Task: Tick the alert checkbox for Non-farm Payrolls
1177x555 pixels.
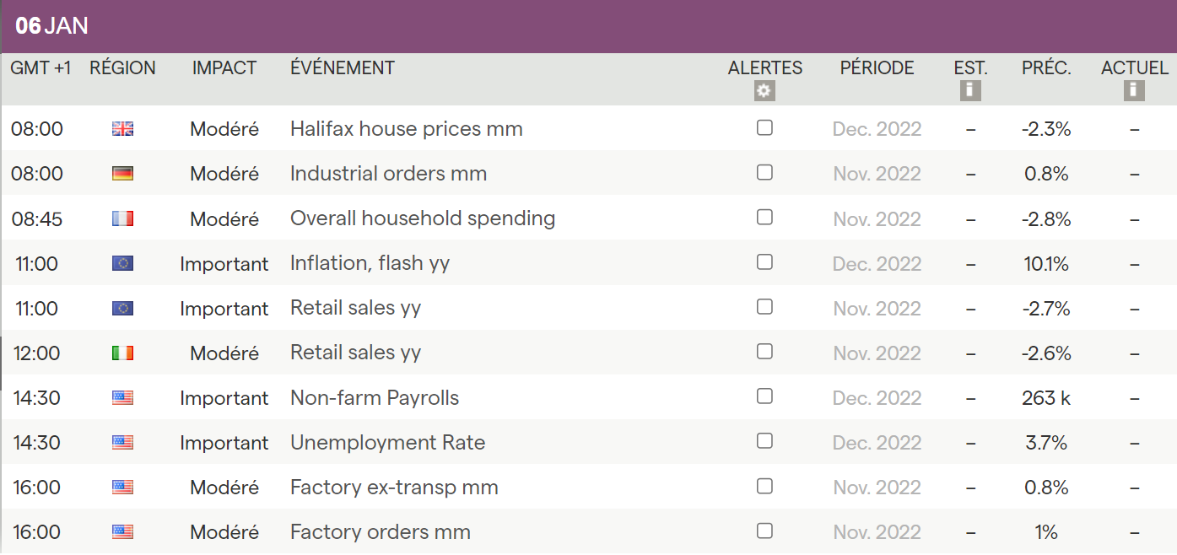Action: tap(764, 396)
